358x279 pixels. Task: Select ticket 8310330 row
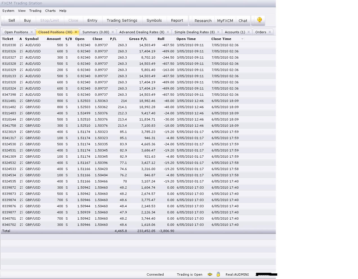(x=138, y=45)
